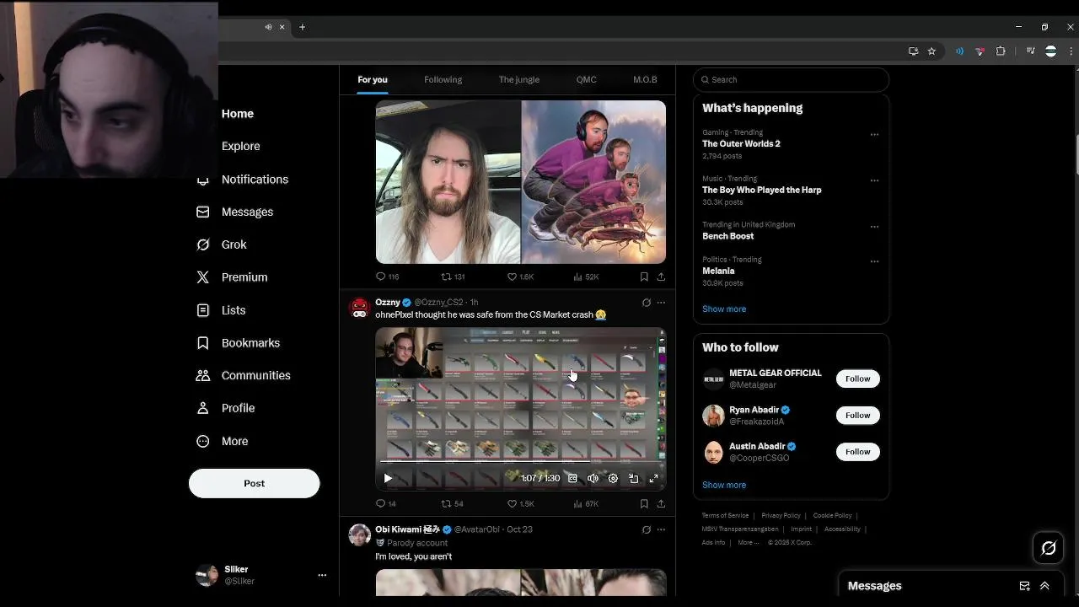Open options for Bench Boost trend
Viewport: 1079px width, 607px height.
point(874,227)
